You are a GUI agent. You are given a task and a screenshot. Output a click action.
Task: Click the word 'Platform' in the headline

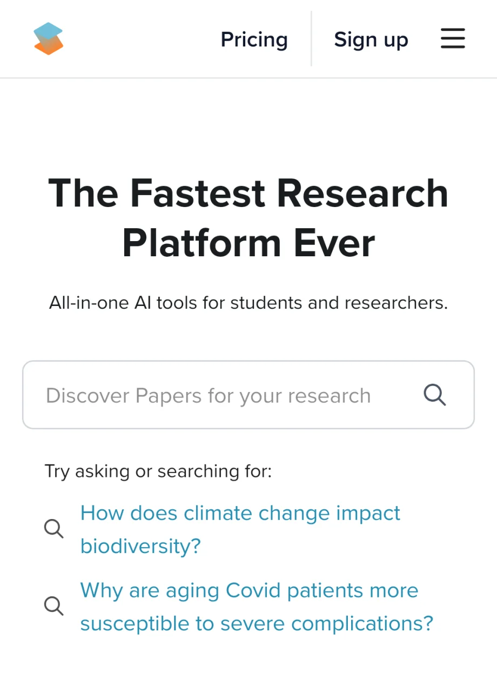(203, 243)
